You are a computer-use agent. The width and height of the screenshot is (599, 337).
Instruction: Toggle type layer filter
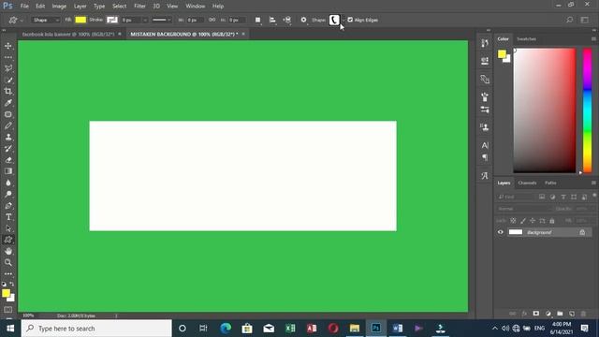(x=563, y=197)
